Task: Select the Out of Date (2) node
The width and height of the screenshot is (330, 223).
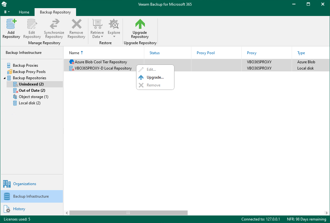Action: click(x=32, y=91)
